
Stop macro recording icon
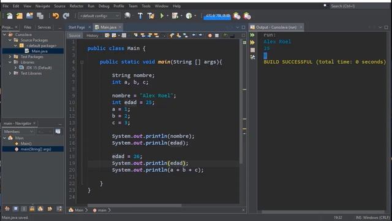(217, 36)
